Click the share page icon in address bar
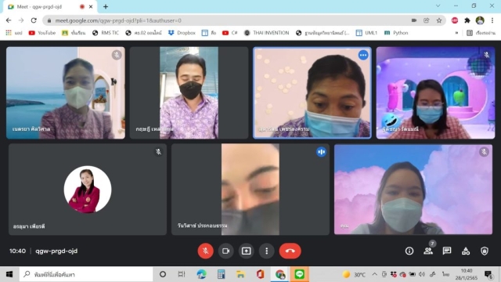501x282 pixels. click(426, 20)
